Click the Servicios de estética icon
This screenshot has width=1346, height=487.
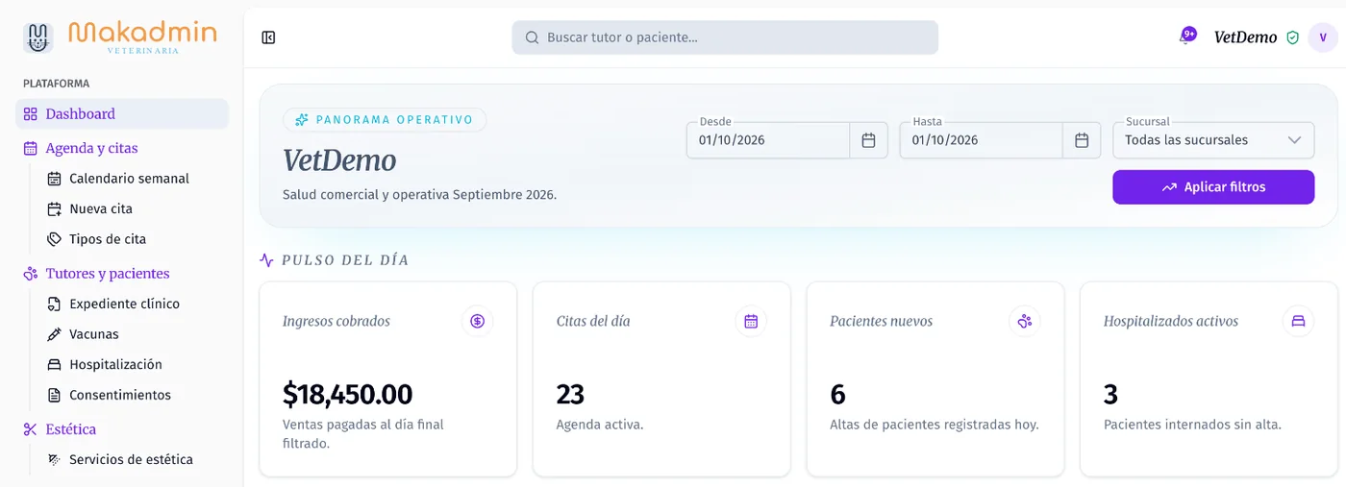click(x=54, y=459)
